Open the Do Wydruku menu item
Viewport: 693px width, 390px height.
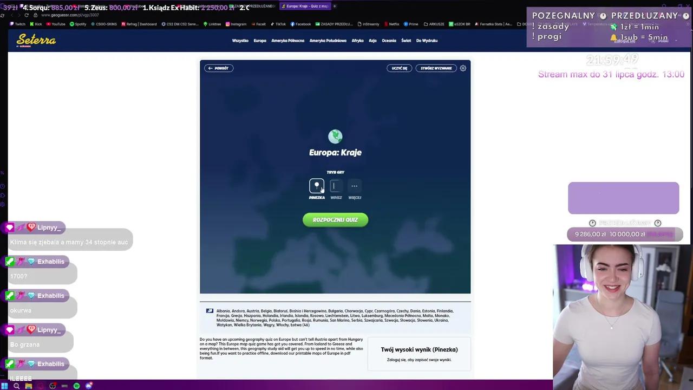pyautogui.click(x=427, y=41)
